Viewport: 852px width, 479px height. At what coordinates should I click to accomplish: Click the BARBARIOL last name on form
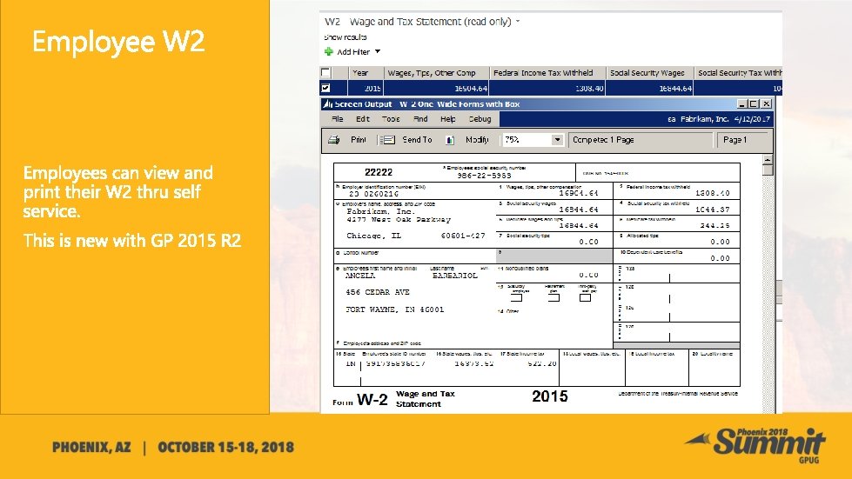455,276
